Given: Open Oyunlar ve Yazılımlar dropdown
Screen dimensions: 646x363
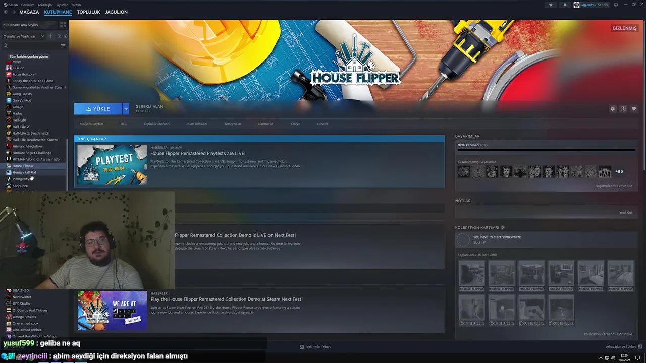Looking at the screenshot, I should point(24,36).
